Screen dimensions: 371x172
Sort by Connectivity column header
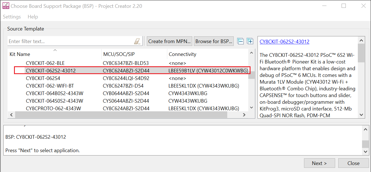207,54
